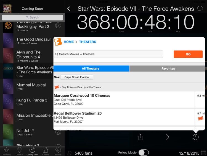Focus the Coming Soon search bar
The height and width of the screenshot is (156, 207).
coord(32,17)
